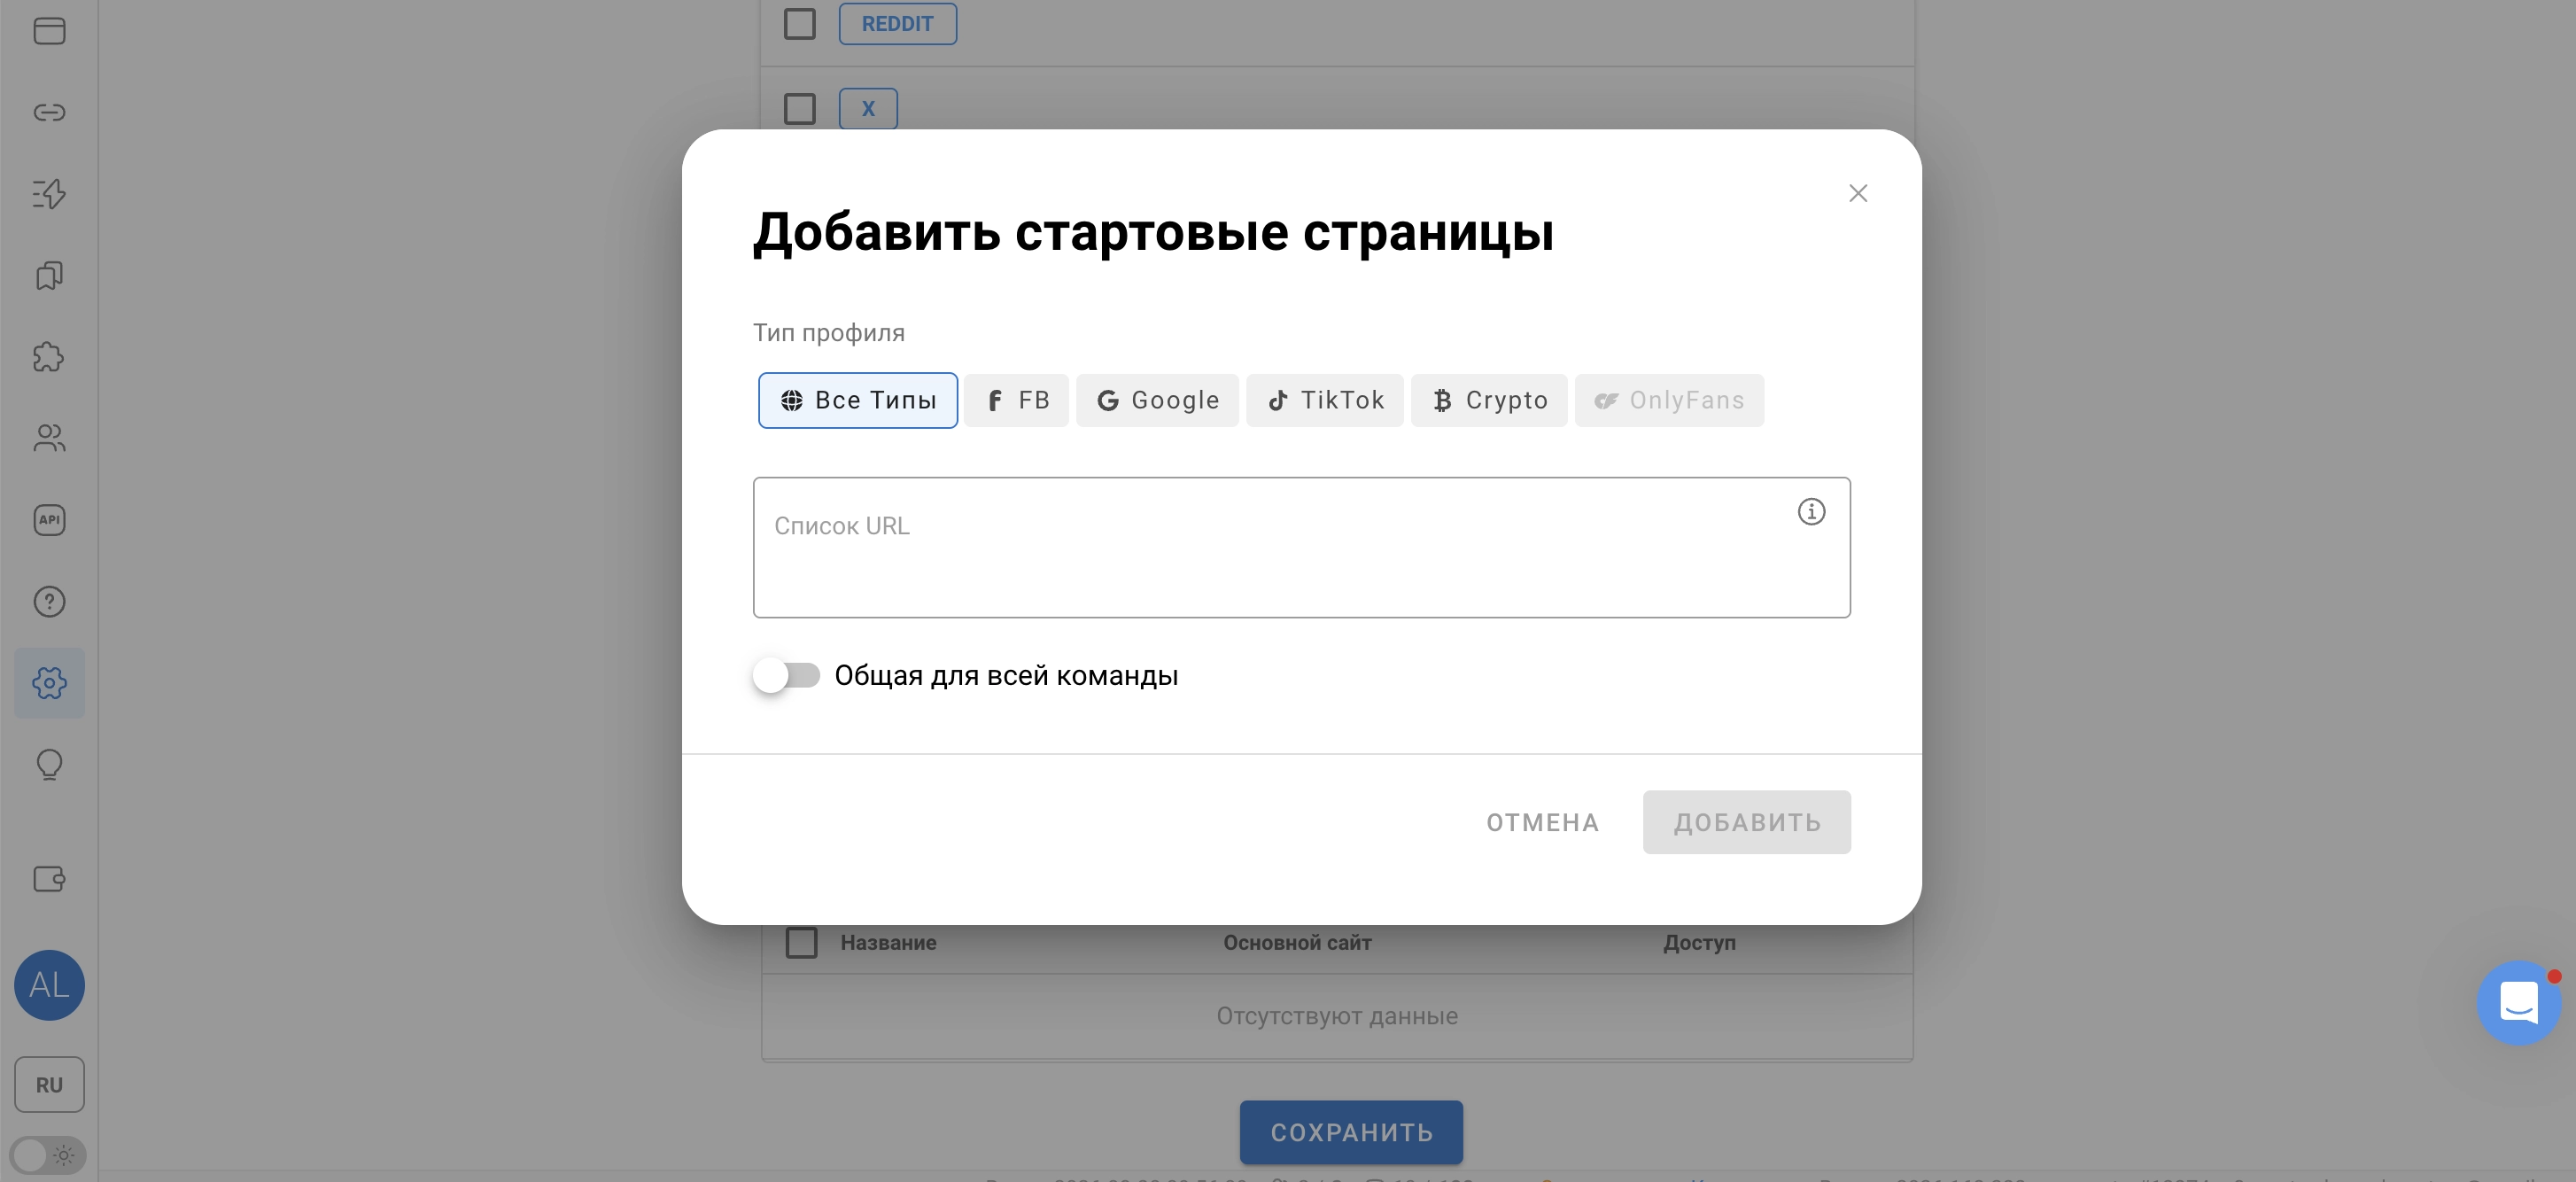This screenshot has height=1182, width=2576.
Task: Click into the Список URL text field
Action: pyautogui.click(x=1302, y=548)
